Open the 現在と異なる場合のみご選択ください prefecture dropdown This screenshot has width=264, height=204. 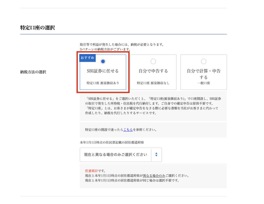click(121, 155)
